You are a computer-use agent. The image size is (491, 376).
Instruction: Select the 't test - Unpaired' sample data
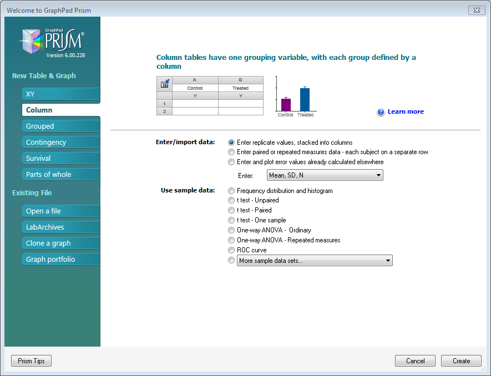point(231,200)
